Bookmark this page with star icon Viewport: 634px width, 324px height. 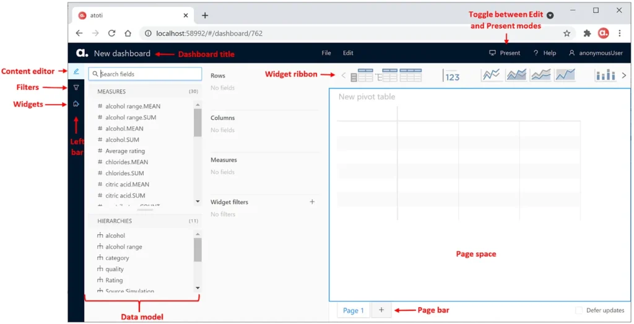[567, 33]
